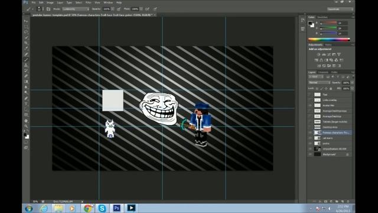Select the Crop tool
This screenshot has height=213, width=378.
point(26,43)
